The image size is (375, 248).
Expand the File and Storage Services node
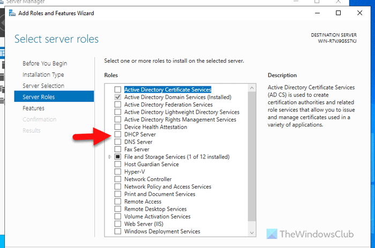click(110, 157)
